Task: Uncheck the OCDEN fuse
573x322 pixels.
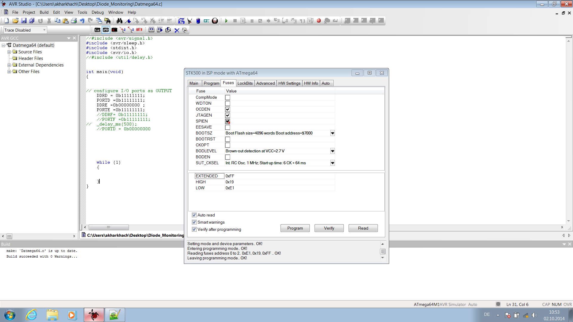Action: [x=227, y=109]
